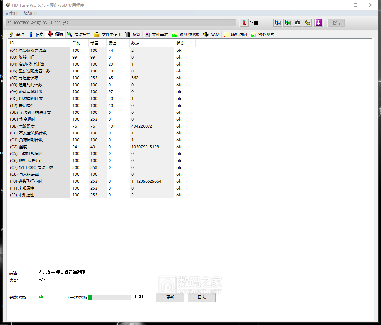Open the 帮助(H) menu
Image resolution: width=381 pixels, height=325 pixels.
coord(30,13)
